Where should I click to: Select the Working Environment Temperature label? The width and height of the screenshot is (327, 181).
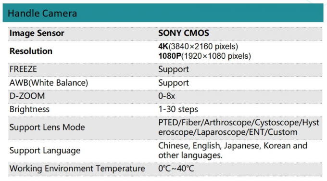click(x=77, y=168)
